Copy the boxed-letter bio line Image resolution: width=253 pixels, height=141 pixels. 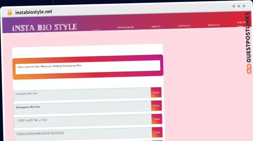[157, 132]
